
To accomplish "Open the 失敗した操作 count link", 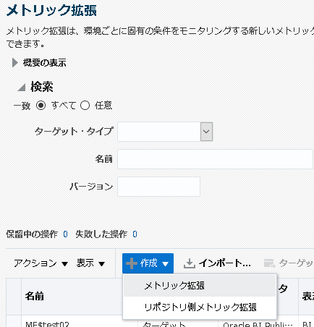I will [x=135, y=234].
